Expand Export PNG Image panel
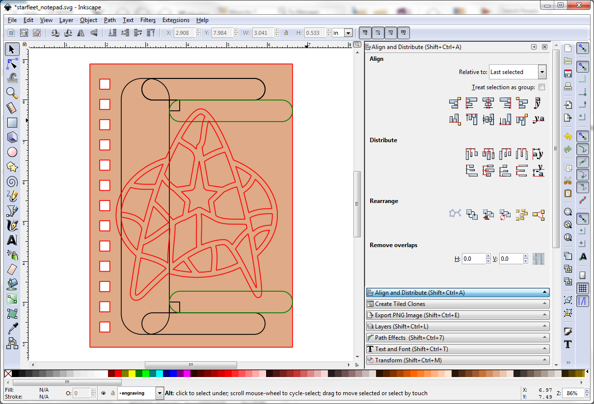The height and width of the screenshot is (404, 594). click(458, 315)
